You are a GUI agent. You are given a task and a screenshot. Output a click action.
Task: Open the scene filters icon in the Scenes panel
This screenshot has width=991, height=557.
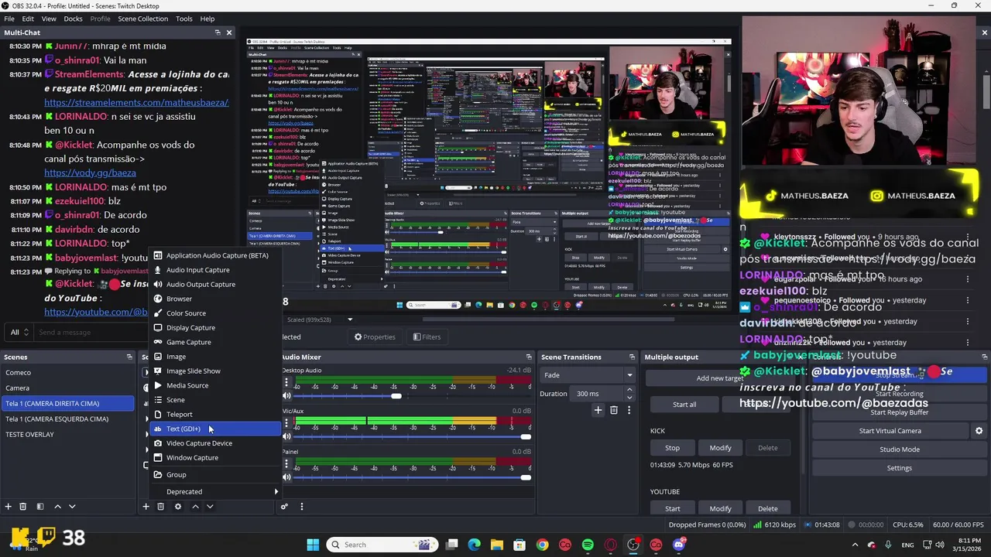(40, 507)
